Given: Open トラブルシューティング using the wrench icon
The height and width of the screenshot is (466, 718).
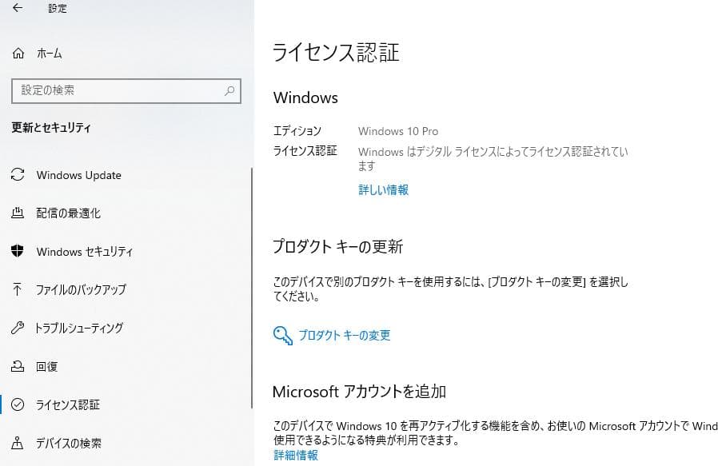Looking at the screenshot, I should tap(18, 329).
